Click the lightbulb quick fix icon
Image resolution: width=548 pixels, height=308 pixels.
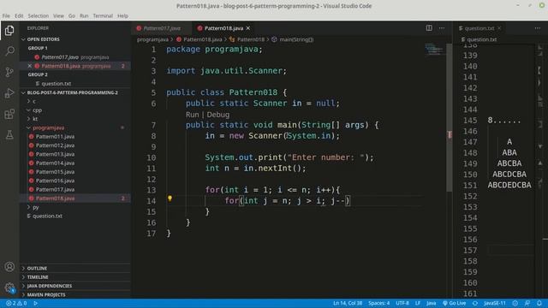pyautogui.click(x=170, y=198)
